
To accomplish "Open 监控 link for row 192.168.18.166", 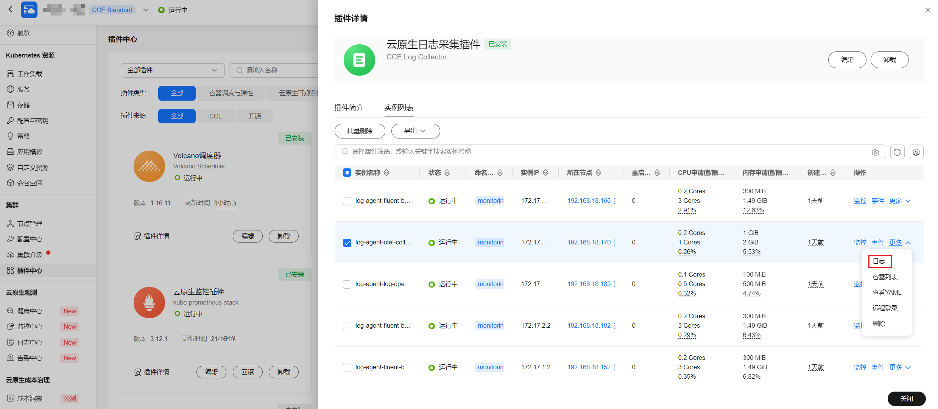I will point(860,201).
